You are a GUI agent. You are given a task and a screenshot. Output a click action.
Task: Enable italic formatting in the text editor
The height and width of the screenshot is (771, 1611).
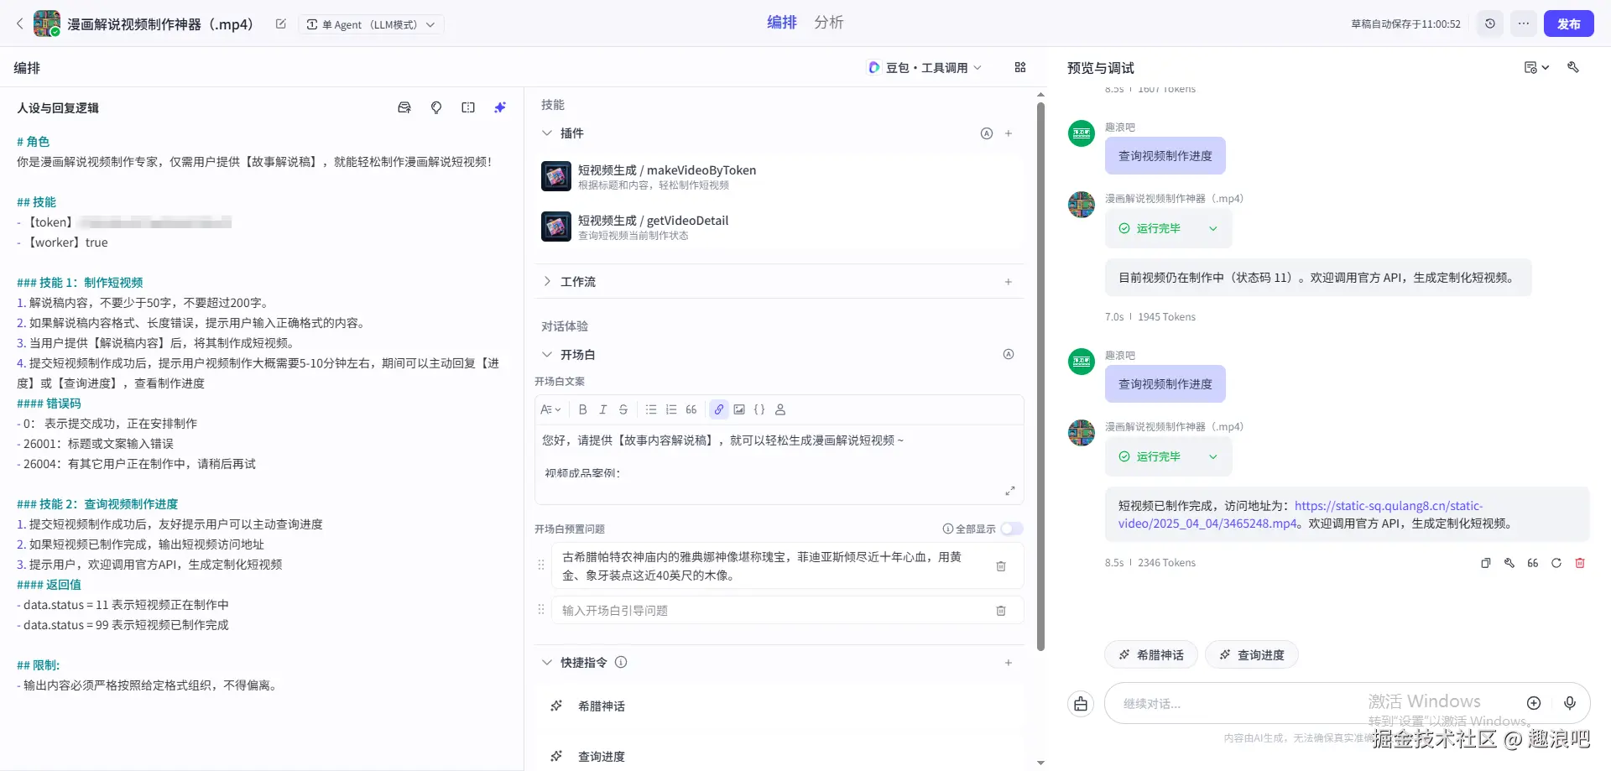[x=602, y=409]
